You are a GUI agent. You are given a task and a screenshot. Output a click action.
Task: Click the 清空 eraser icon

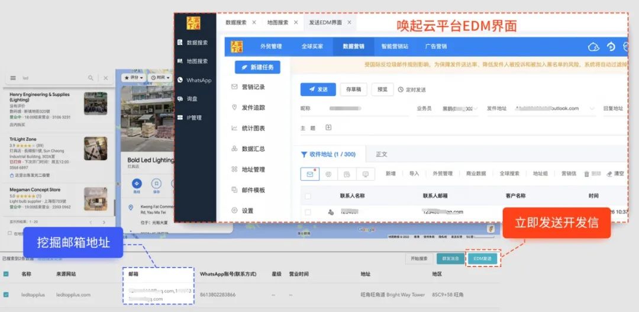point(609,173)
